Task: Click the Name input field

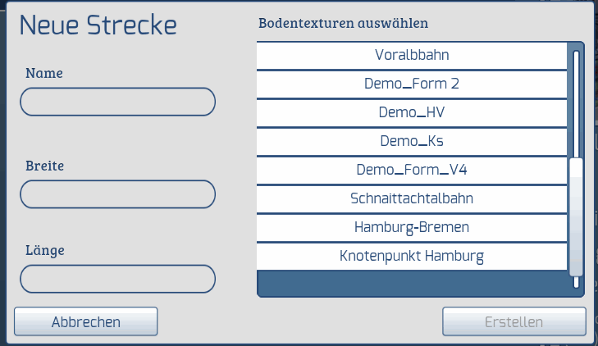Action: click(117, 102)
